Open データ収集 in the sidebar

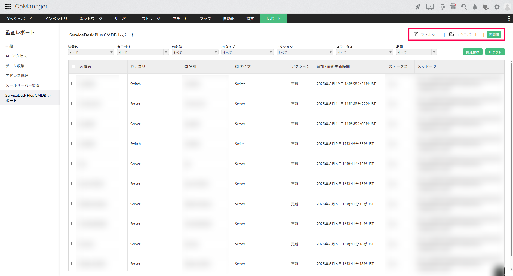(x=15, y=66)
